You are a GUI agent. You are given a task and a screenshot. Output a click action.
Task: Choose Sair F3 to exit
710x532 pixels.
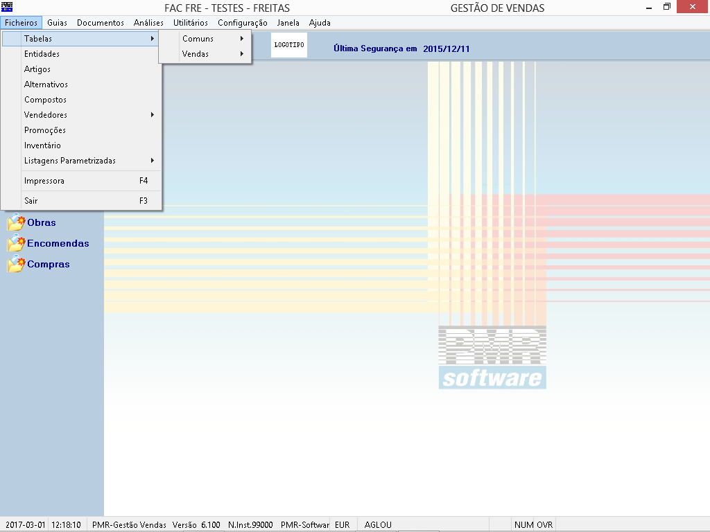pyautogui.click(x=82, y=200)
